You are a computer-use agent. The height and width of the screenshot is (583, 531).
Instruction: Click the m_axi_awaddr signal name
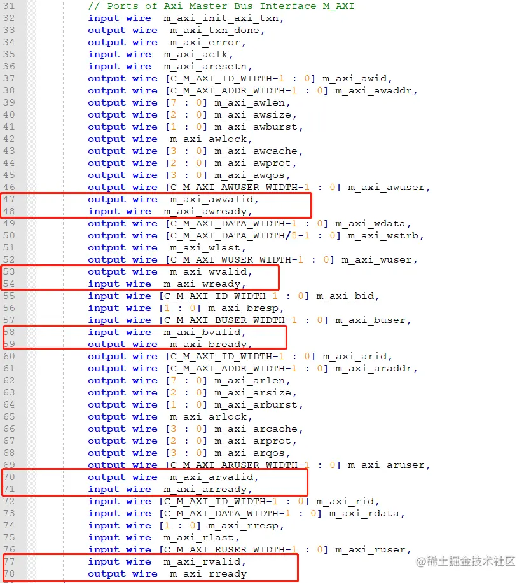tap(374, 91)
